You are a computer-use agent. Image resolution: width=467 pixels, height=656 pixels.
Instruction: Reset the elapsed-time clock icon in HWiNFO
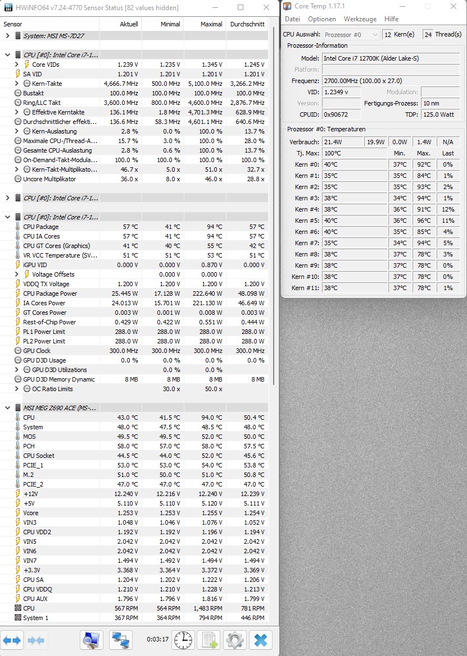[x=183, y=640]
